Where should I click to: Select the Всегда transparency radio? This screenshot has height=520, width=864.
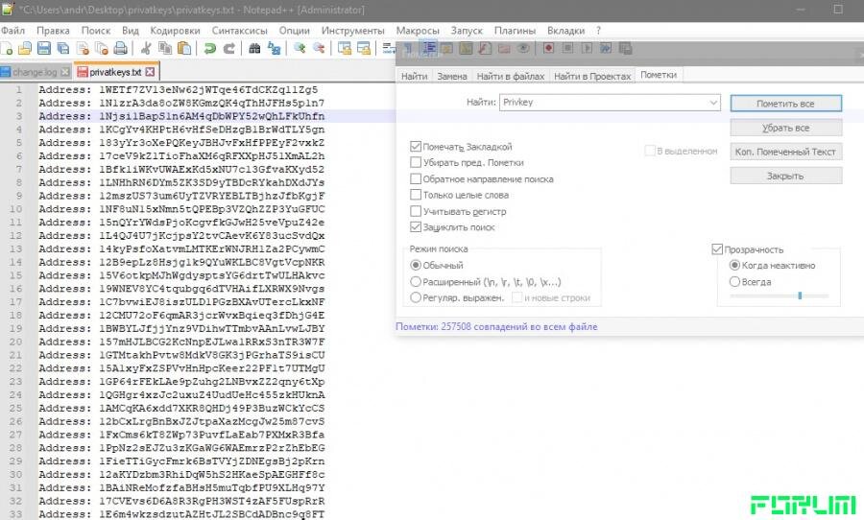tap(734, 281)
